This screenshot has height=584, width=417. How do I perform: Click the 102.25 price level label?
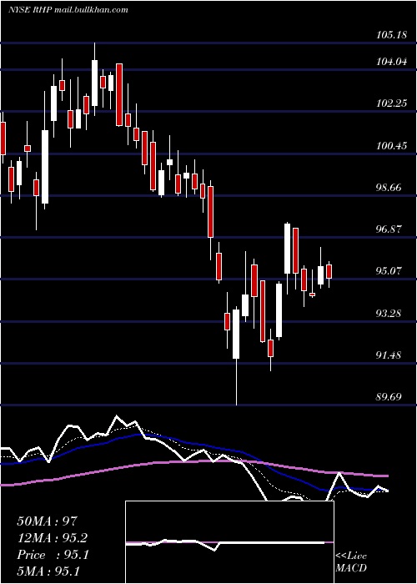(x=391, y=103)
